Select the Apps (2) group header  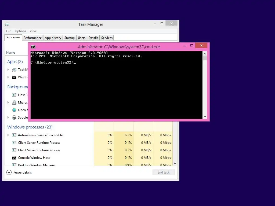15,62
